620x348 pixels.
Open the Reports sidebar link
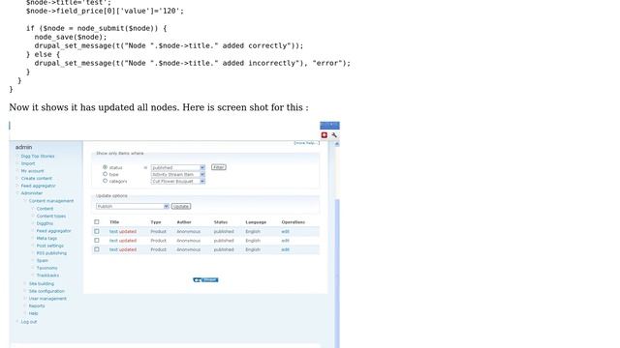(37, 306)
